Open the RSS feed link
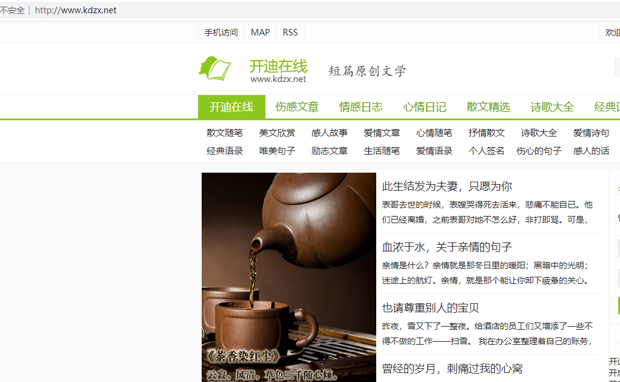Viewport: 620px width, 382px height. 290,32
